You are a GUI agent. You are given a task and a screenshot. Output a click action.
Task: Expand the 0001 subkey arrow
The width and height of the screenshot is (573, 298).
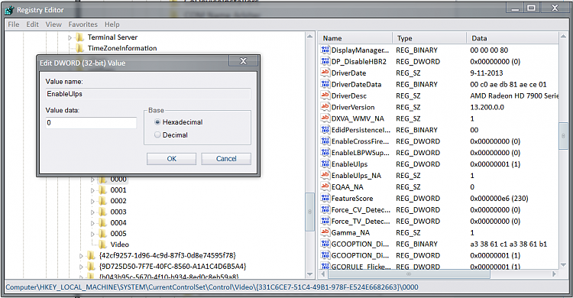[92, 190]
